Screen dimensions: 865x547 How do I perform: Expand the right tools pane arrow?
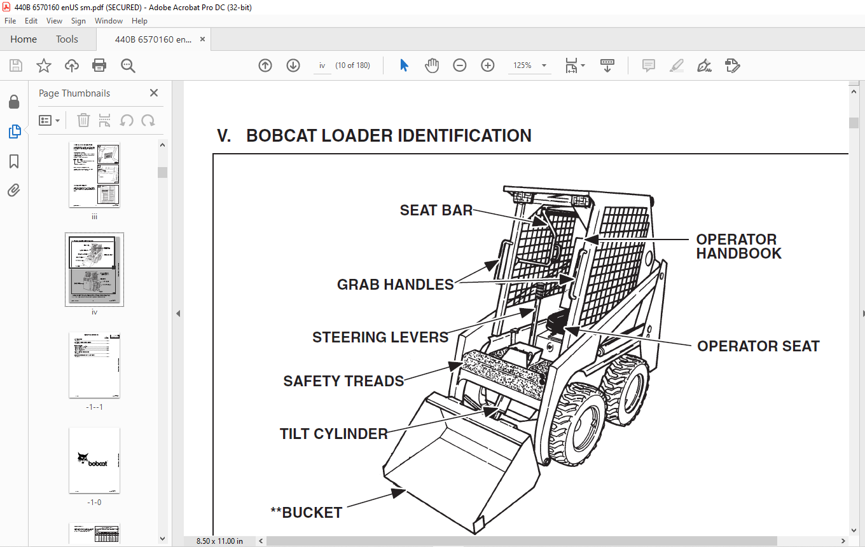click(862, 313)
